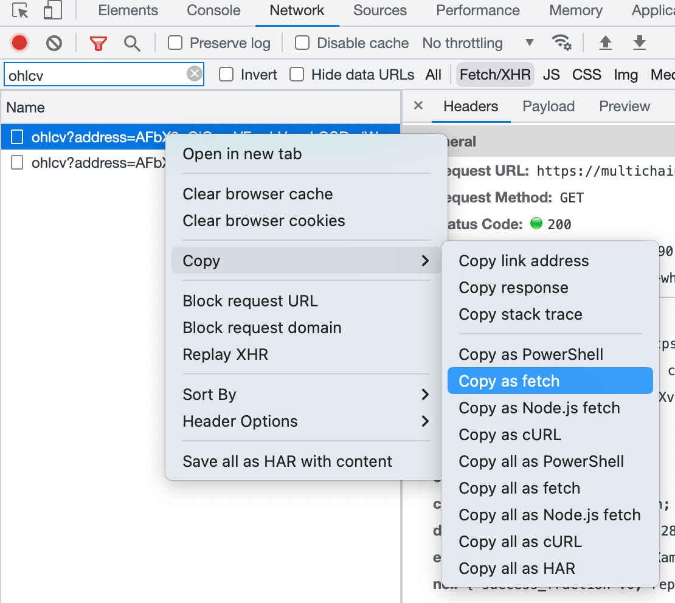Image resolution: width=675 pixels, height=603 pixels.
Task: Click the ohlcv filter input field
Action: coord(94,75)
